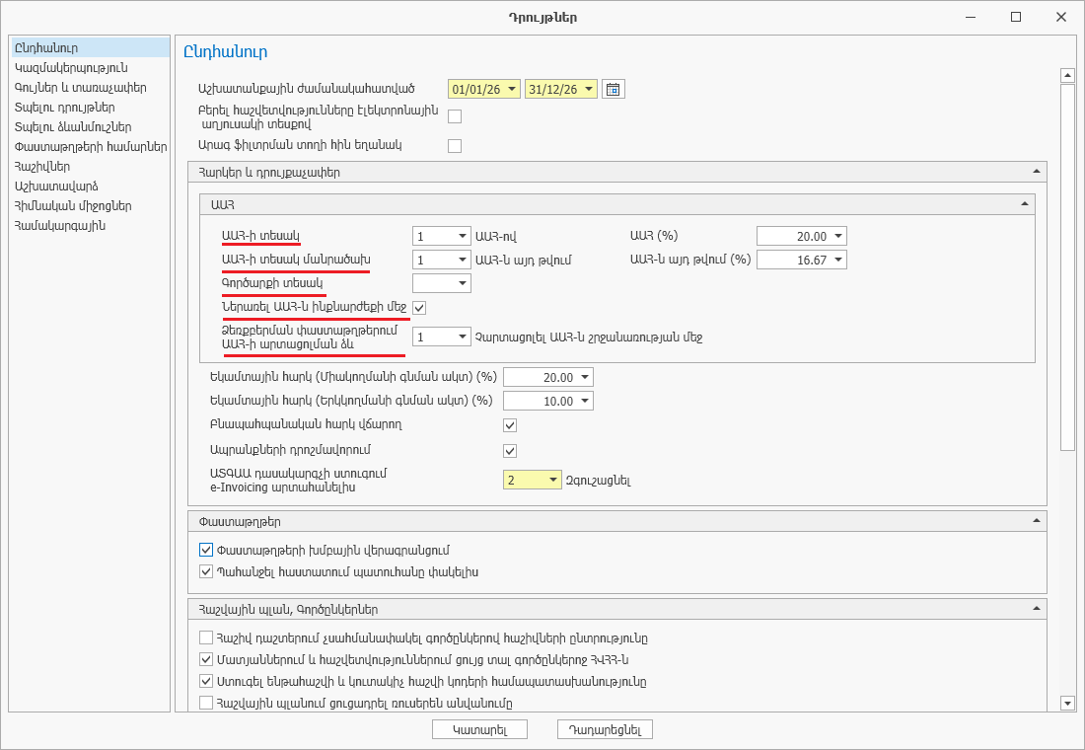Uncheck Բնապահպանական հարկ վճարող checkbox
The image size is (1085, 750).
tap(510, 425)
